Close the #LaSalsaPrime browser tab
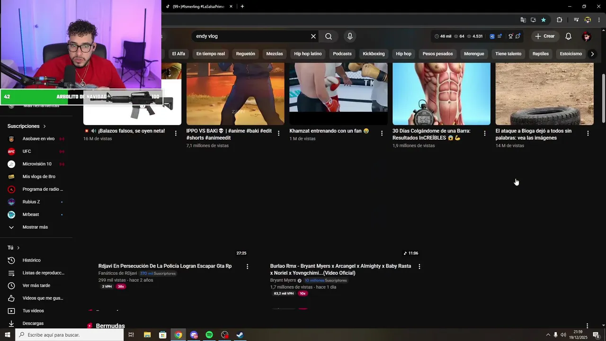The height and width of the screenshot is (341, 606). (x=231, y=7)
